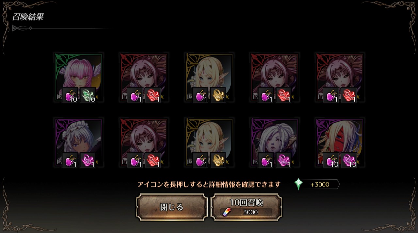Click the green crystal currency icon
This screenshot has width=418, height=233.
298,184
